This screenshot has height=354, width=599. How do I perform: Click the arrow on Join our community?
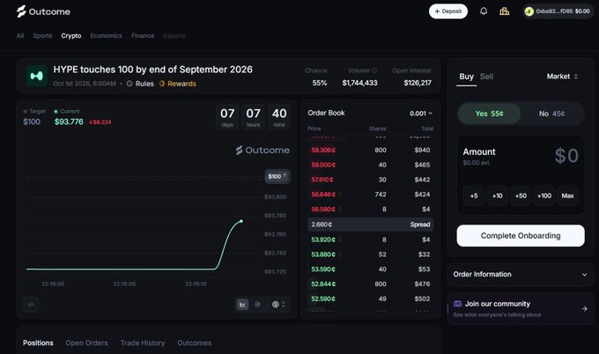584,308
